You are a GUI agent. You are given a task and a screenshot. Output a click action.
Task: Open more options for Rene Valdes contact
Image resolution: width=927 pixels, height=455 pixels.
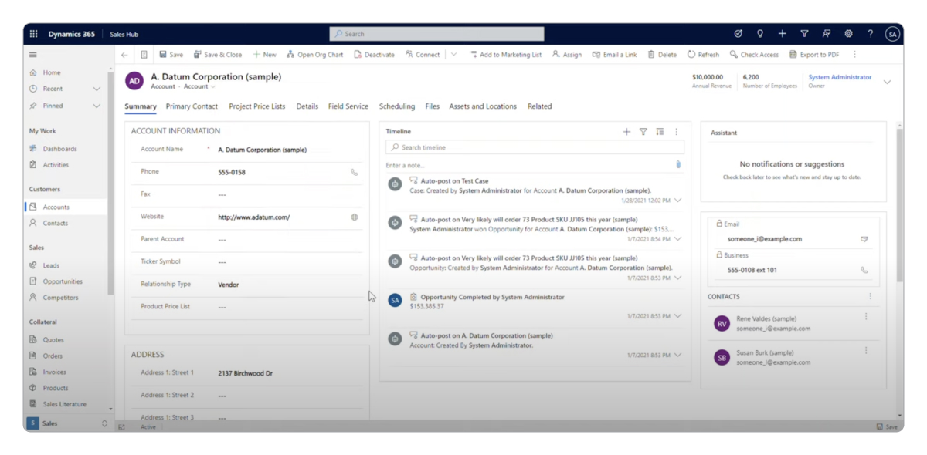tap(866, 317)
